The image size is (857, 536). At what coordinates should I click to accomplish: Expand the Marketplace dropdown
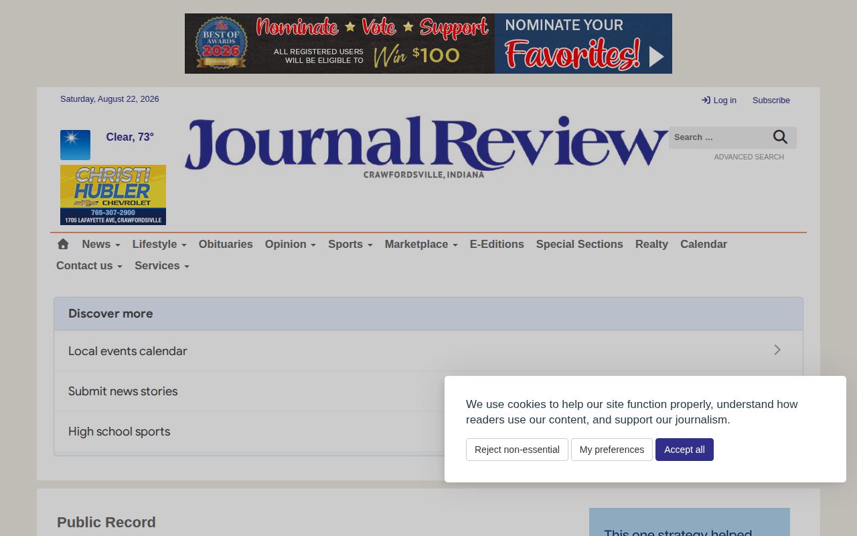(x=421, y=244)
